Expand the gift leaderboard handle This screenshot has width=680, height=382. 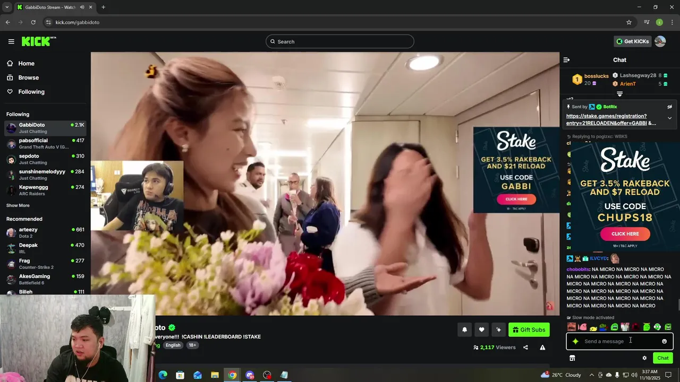coord(619,94)
